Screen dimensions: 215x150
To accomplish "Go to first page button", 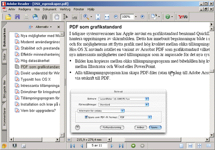I will 73,146.
